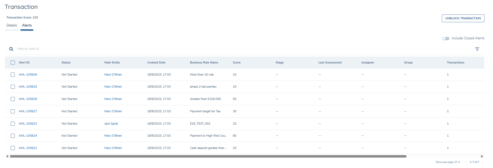The image size is (493, 168).
Task: Check the select-all alerts checkbox
Action: point(13,63)
